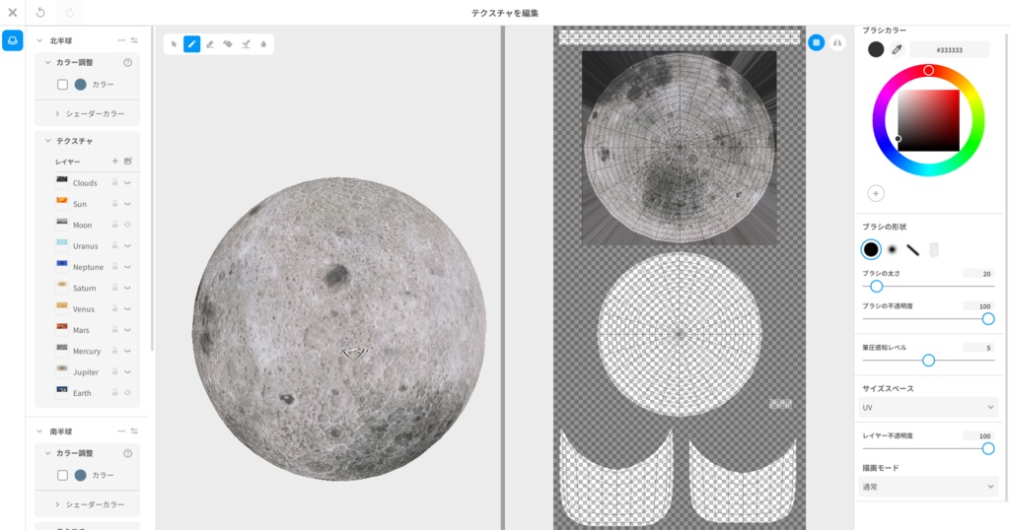The height and width of the screenshot is (530, 1010).
Task: Click the 北半球 color swatch circle
Action: click(81, 85)
